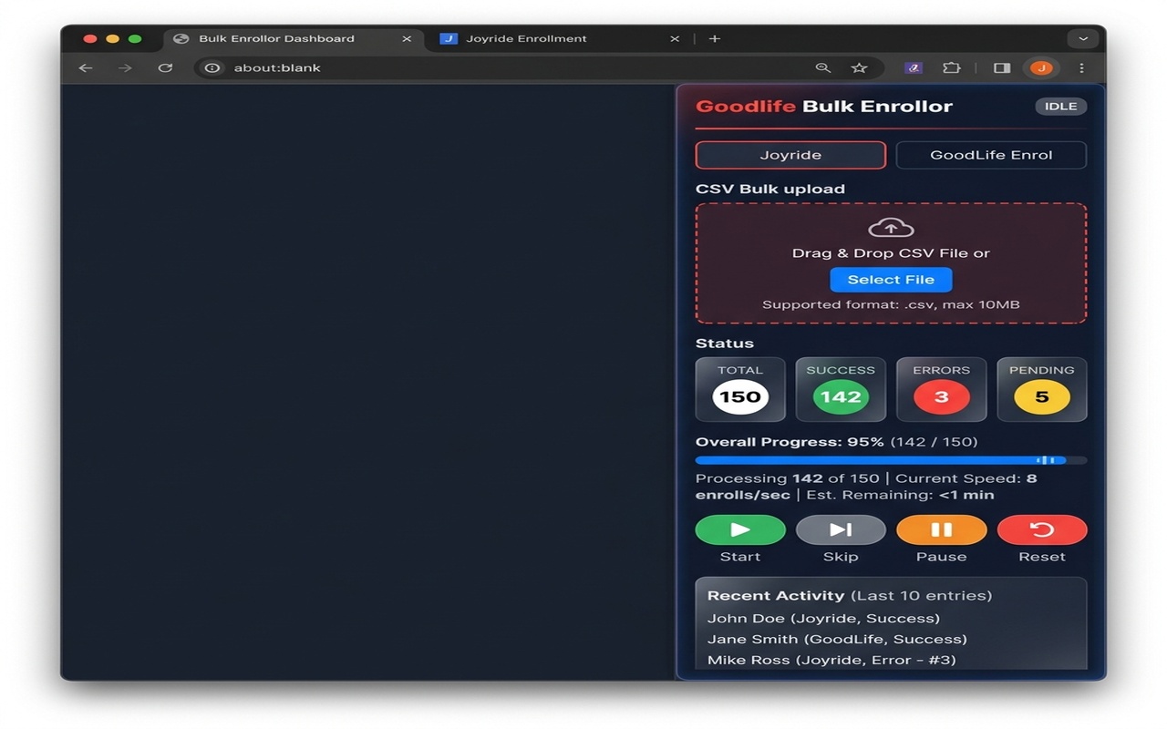Open the Extensions puzzle piece menu
This screenshot has width=1167, height=729.
click(x=951, y=67)
